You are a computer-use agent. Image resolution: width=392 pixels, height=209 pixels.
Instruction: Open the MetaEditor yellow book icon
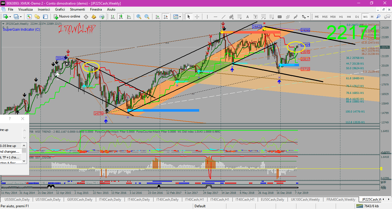pos(94,17)
